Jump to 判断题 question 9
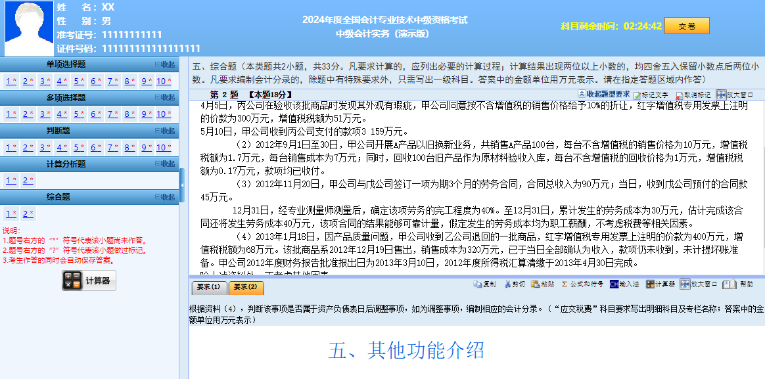This screenshot has width=765, height=379. click(147, 147)
